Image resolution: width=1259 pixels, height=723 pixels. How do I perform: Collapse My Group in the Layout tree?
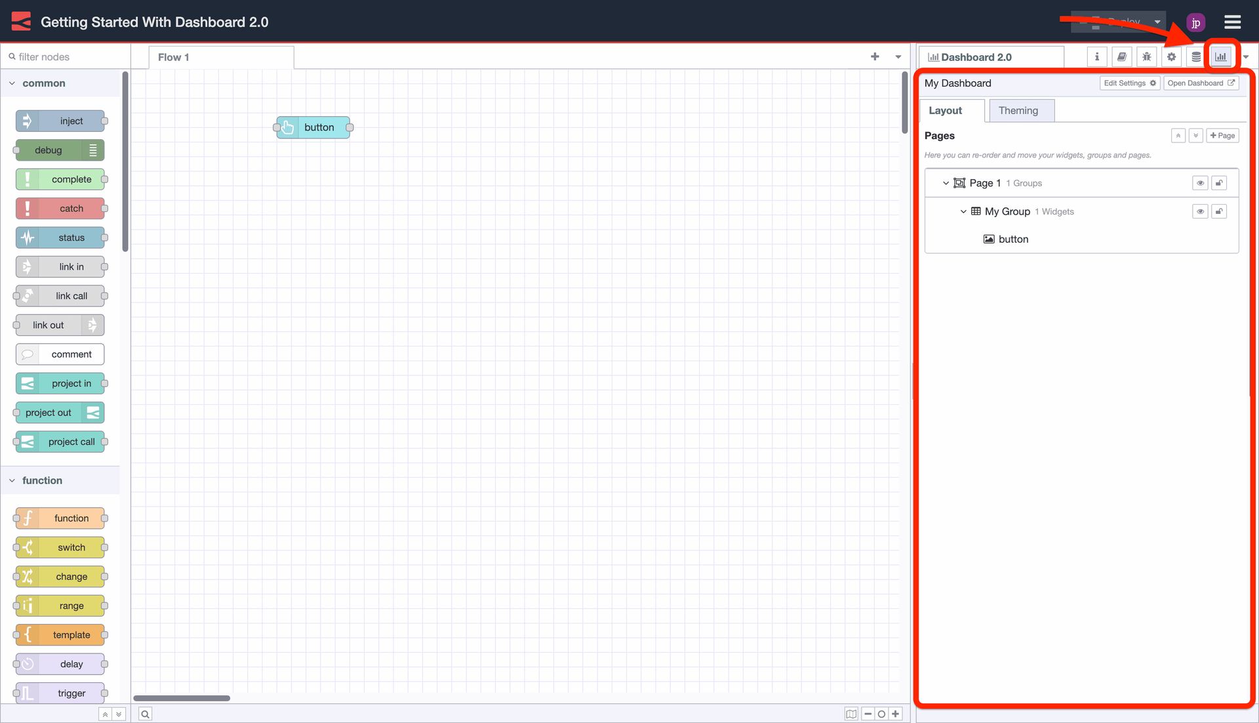[x=963, y=211]
